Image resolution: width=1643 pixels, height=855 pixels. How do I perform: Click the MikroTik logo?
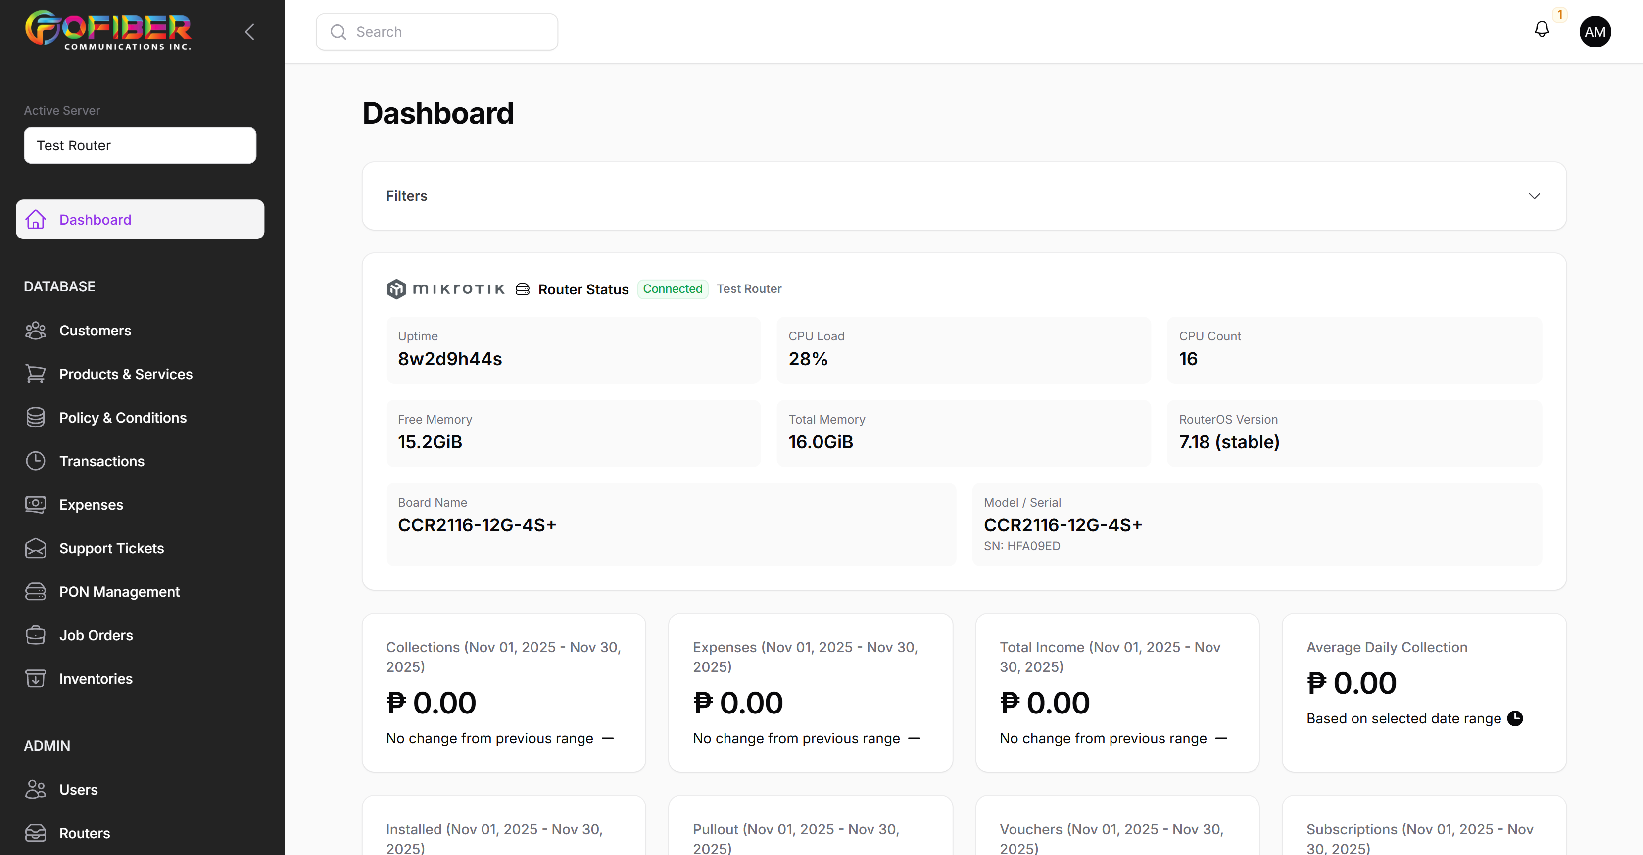tap(445, 289)
